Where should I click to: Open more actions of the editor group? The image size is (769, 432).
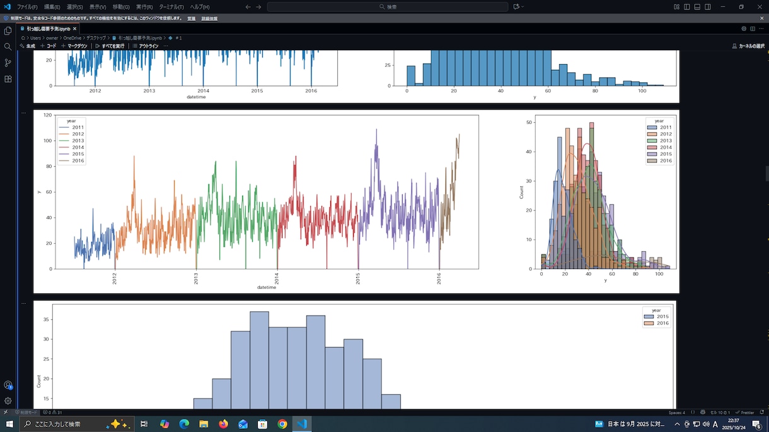point(761,28)
